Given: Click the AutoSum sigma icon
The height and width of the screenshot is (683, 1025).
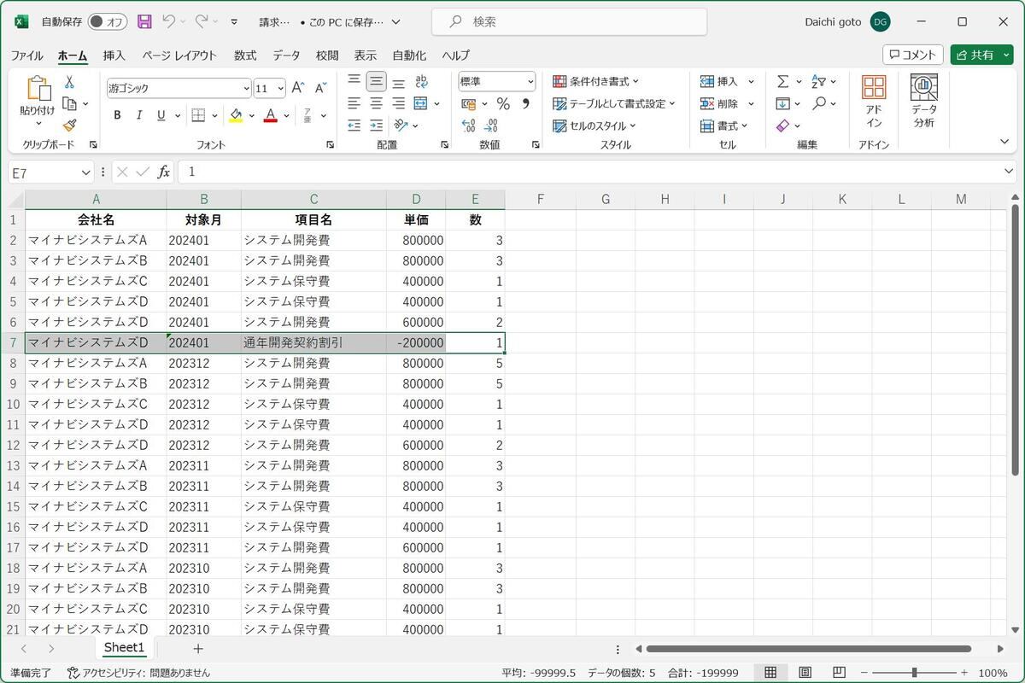Looking at the screenshot, I should (782, 82).
